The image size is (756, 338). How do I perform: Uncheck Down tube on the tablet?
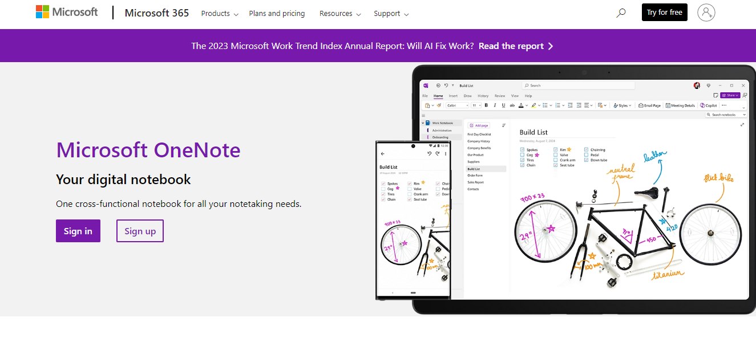(586, 160)
